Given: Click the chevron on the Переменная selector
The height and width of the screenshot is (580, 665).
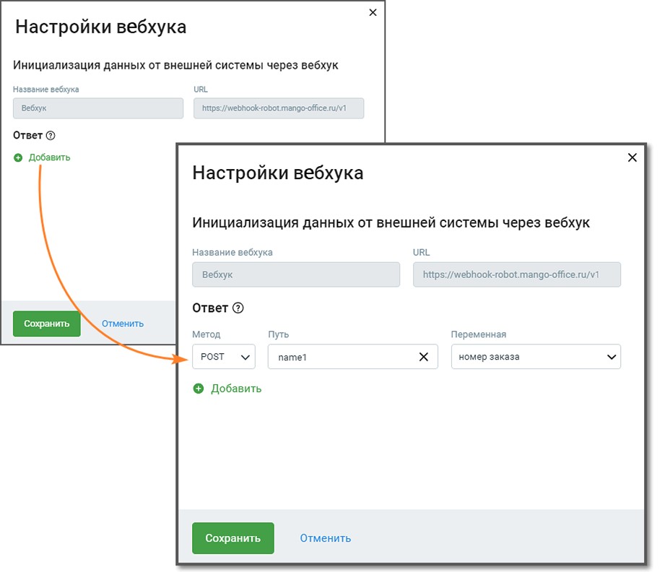Looking at the screenshot, I should (x=611, y=356).
